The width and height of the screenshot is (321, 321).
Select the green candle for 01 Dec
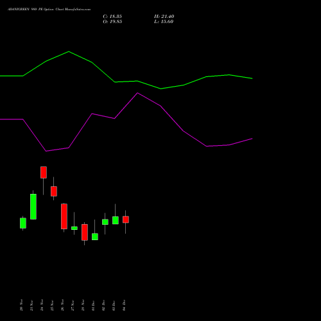[95, 236]
